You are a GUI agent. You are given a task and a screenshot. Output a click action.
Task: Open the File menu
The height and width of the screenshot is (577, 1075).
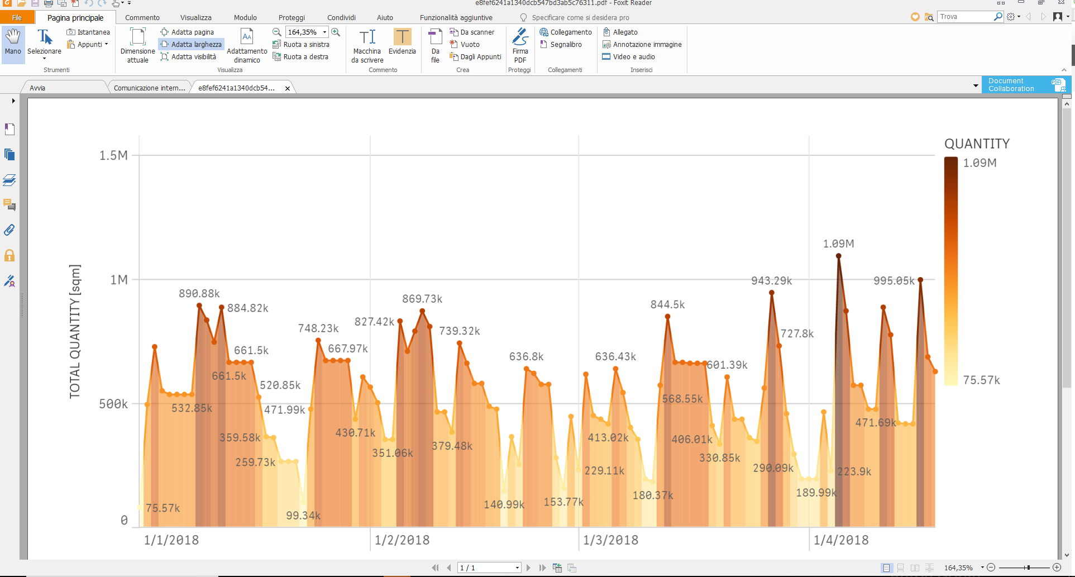point(17,17)
